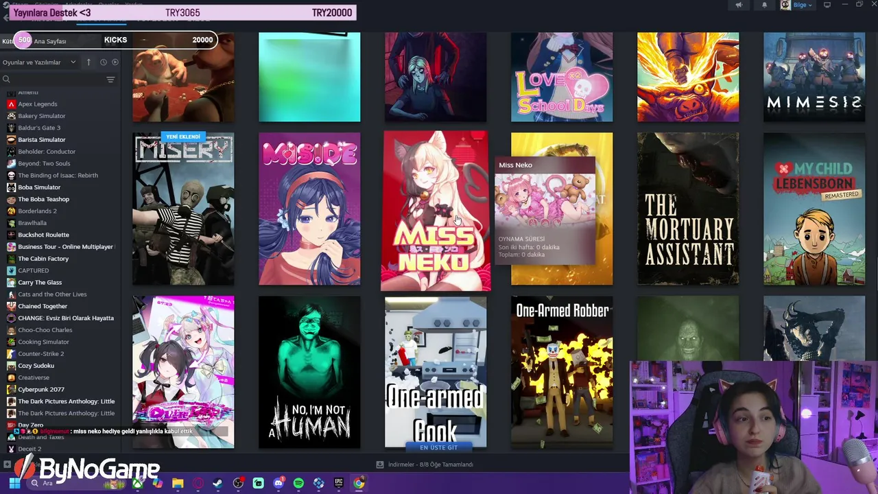Click the EN ÜSTE GİT button
The width and height of the screenshot is (878, 494).
pos(438,447)
